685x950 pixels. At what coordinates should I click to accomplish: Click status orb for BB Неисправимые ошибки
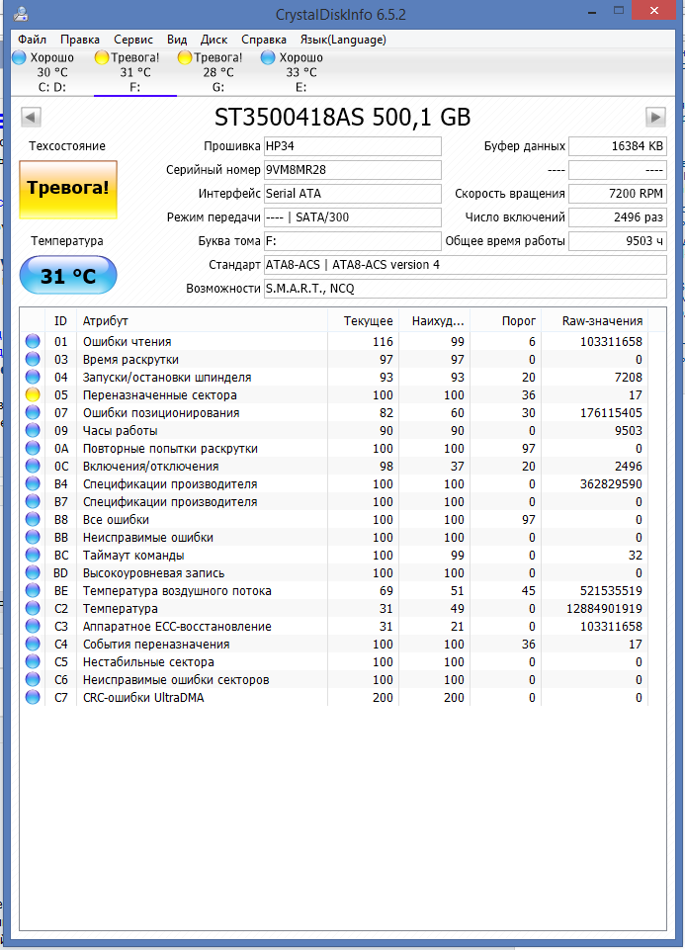coord(33,538)
